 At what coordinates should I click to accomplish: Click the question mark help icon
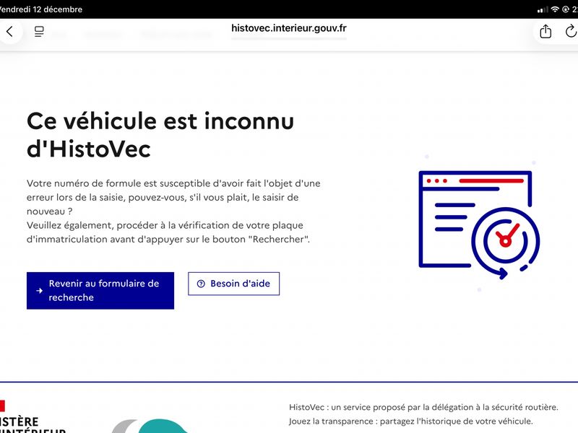[x=201, y=284]
